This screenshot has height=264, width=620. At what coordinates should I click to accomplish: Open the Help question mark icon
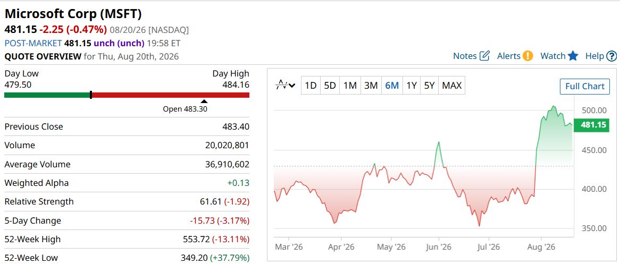coord(611,56)
